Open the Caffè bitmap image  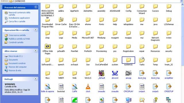click(74, 87)
